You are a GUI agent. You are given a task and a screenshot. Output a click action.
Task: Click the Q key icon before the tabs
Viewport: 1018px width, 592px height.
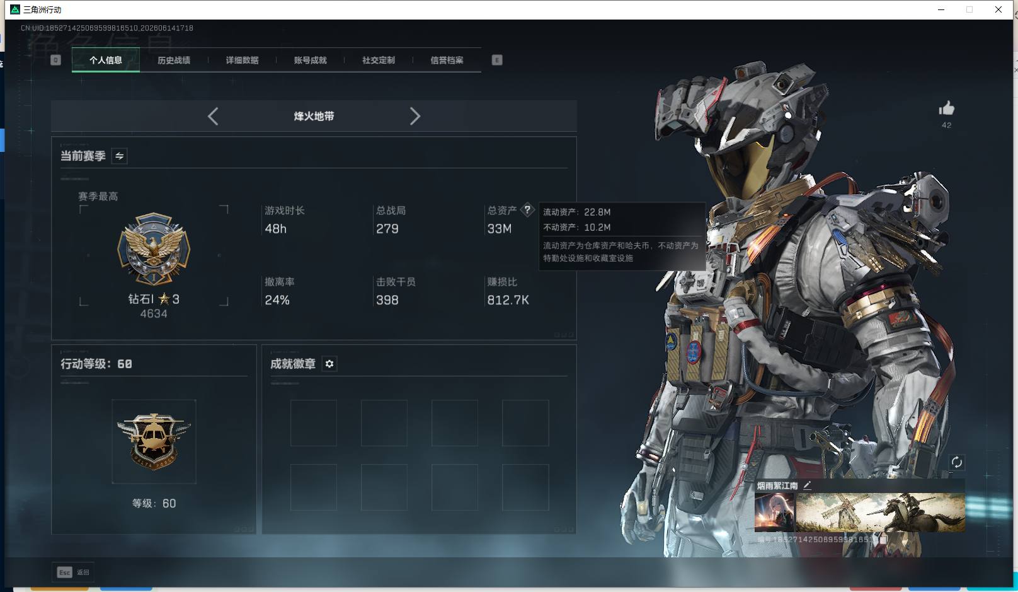[56, 60]
